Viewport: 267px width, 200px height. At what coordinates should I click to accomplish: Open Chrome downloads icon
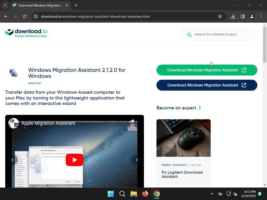tap(233, 16)
